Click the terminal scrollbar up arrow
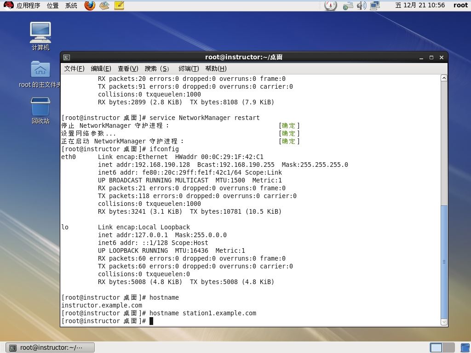 [444, 78]
